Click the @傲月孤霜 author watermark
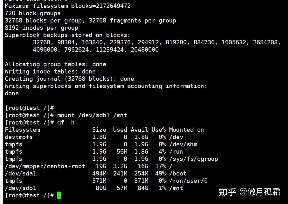 point(260,192)
